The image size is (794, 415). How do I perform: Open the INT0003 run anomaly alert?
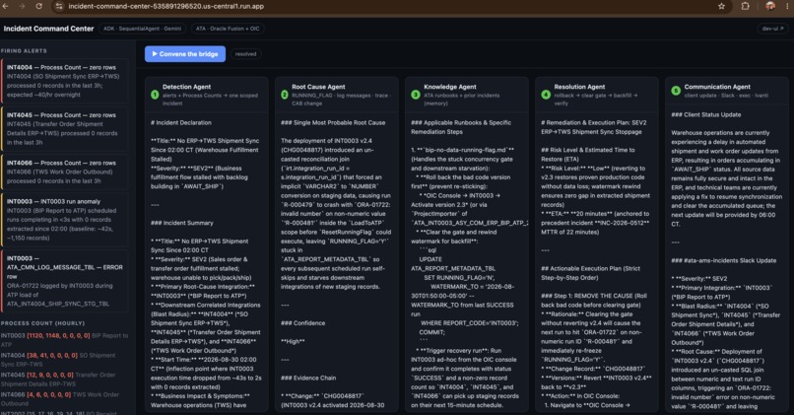tap(64, 220)
